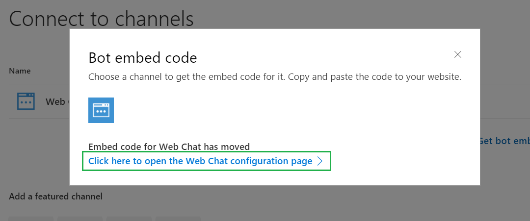Click the word 'website' in the dialog description

[443, 77]
